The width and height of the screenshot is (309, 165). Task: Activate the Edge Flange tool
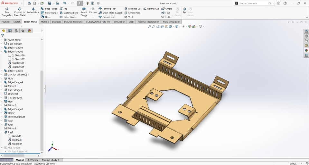tap(49, 9)
